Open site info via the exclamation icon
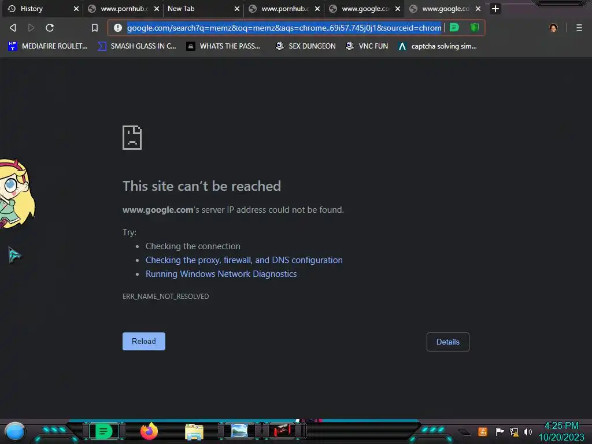This screenshot has width=592, height=444. tap(118, 28)
